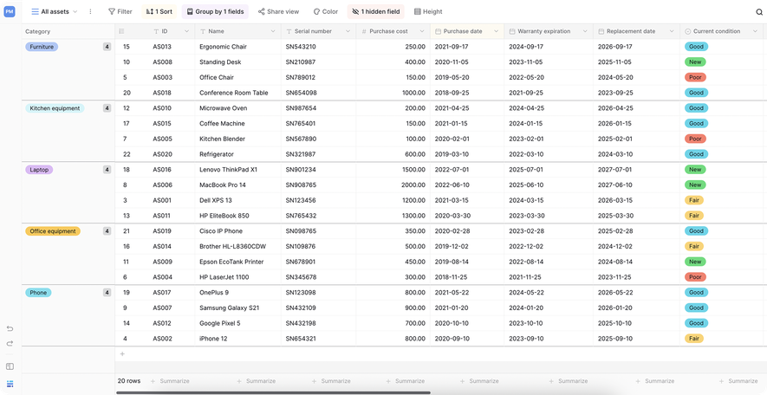
Task: Click the Poor condition tag for HP LaserJet 1100
Action: 695,277
